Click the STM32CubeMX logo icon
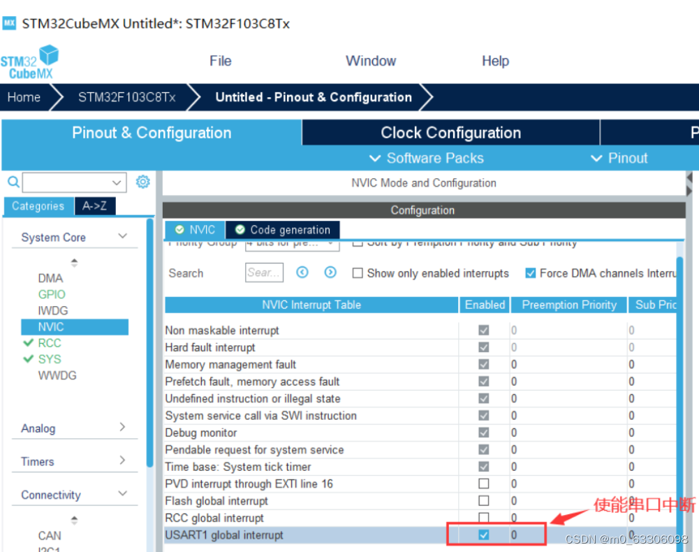This screenshot has width=699, height=552. click(x=30, y=62)
